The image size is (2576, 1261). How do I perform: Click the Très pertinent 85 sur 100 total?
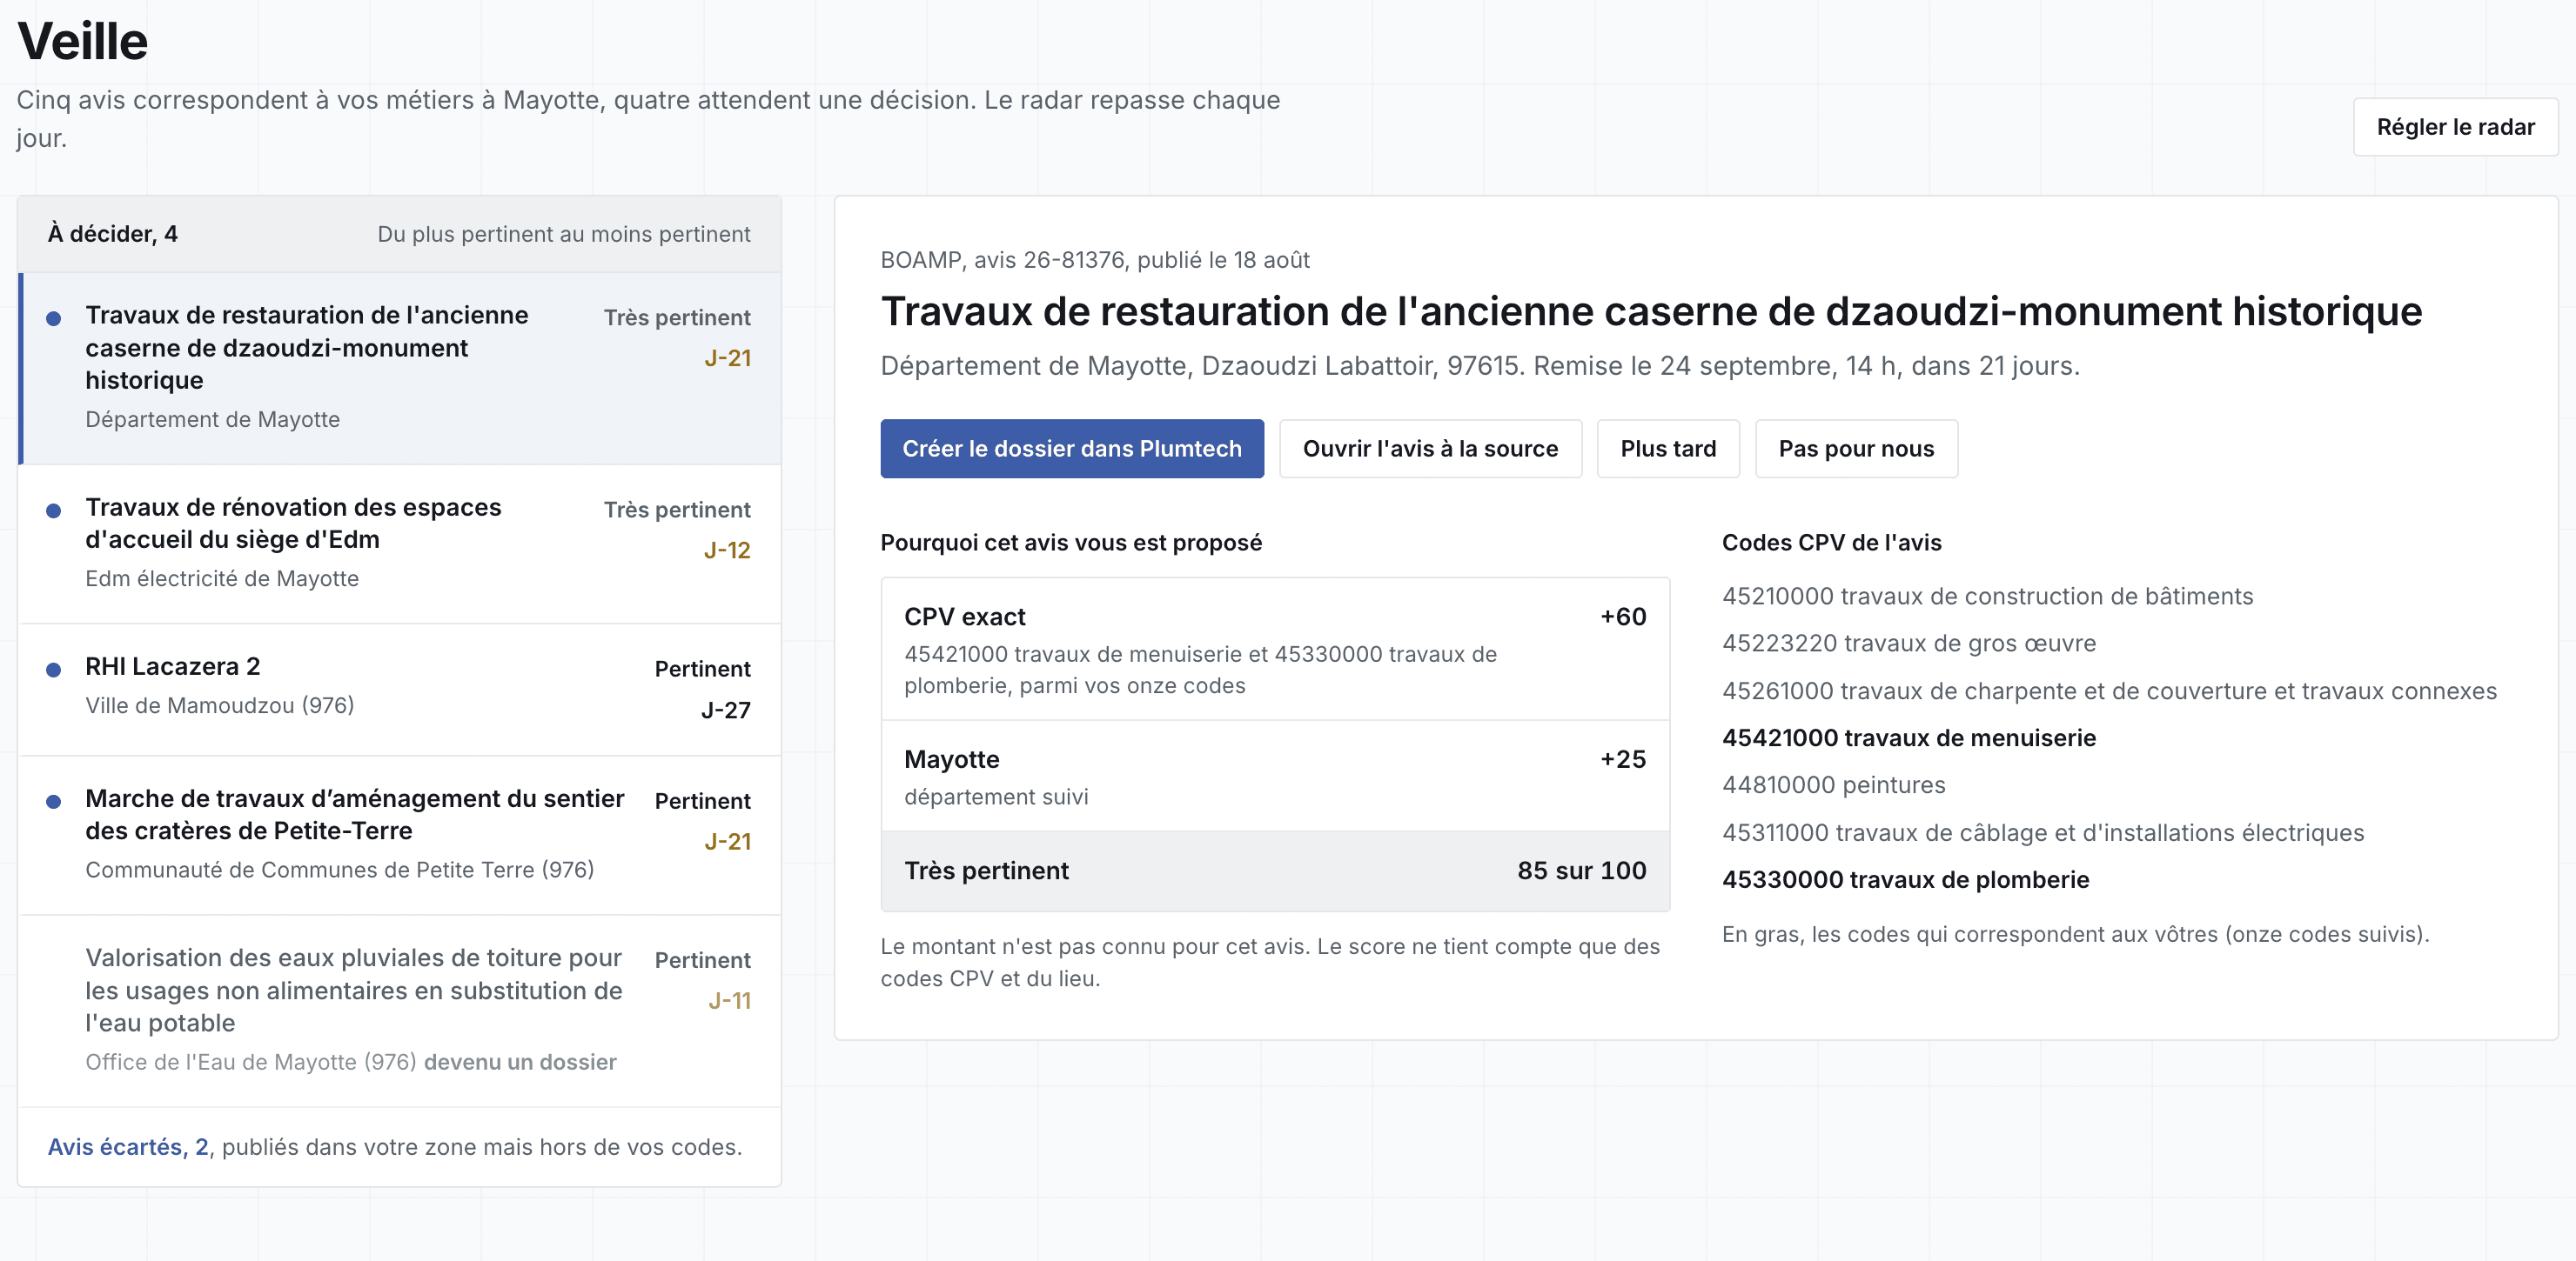coord(1274,871)
